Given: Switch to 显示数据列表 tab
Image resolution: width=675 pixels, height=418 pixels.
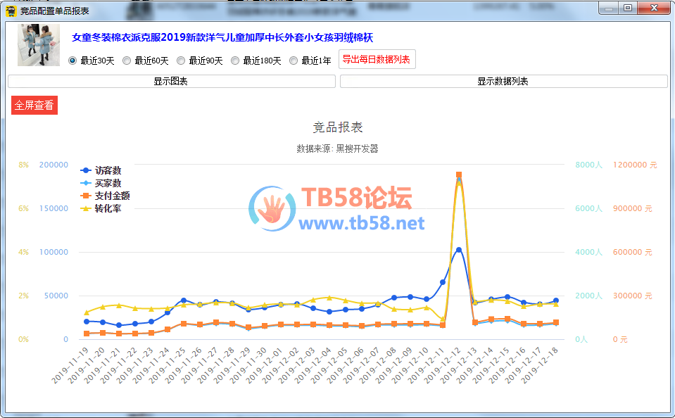Looking at the screenshot, I should pos(503,82).
